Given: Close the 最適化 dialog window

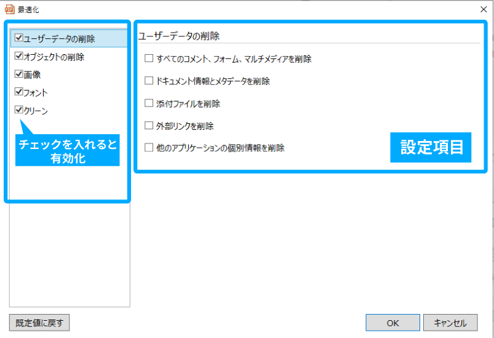Looking at the screenshot, I should [x=484, y=9].
